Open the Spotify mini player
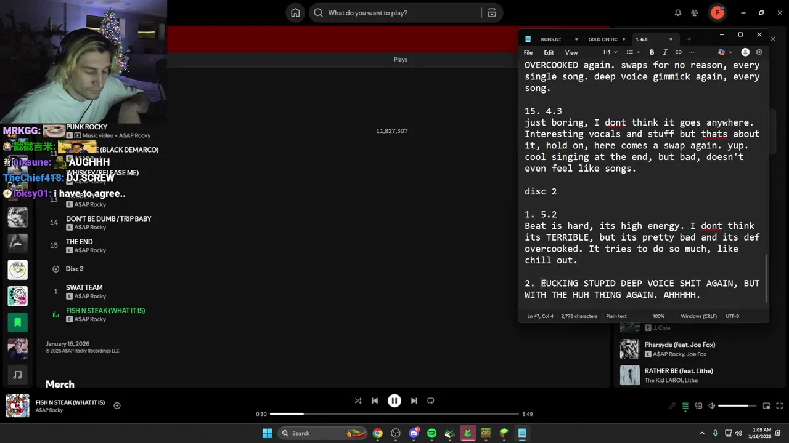Screen dimensions: 789x443 (766, 405)
